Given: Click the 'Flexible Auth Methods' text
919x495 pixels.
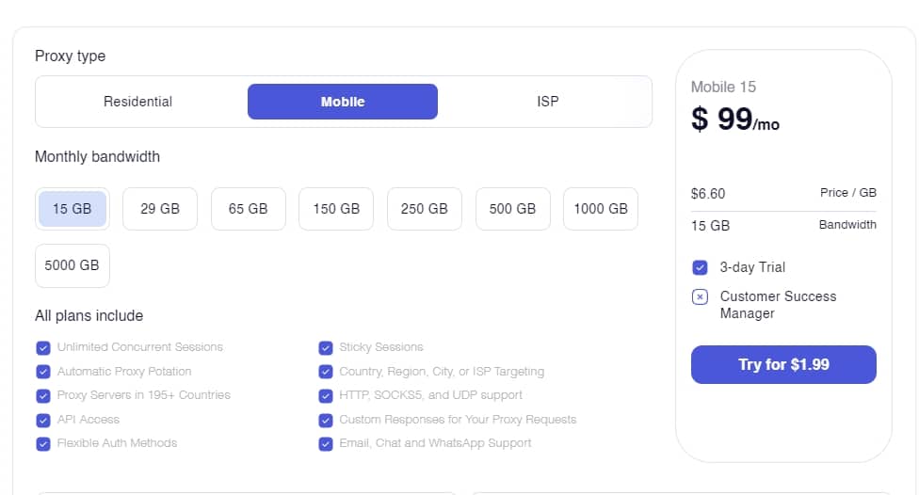Looking at the screenshot, I should tap(117, 443).
